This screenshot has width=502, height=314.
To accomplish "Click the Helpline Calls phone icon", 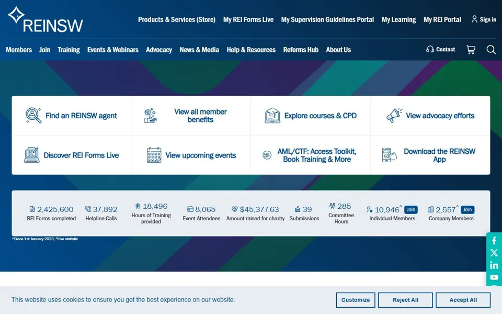I will click(88, 209).
